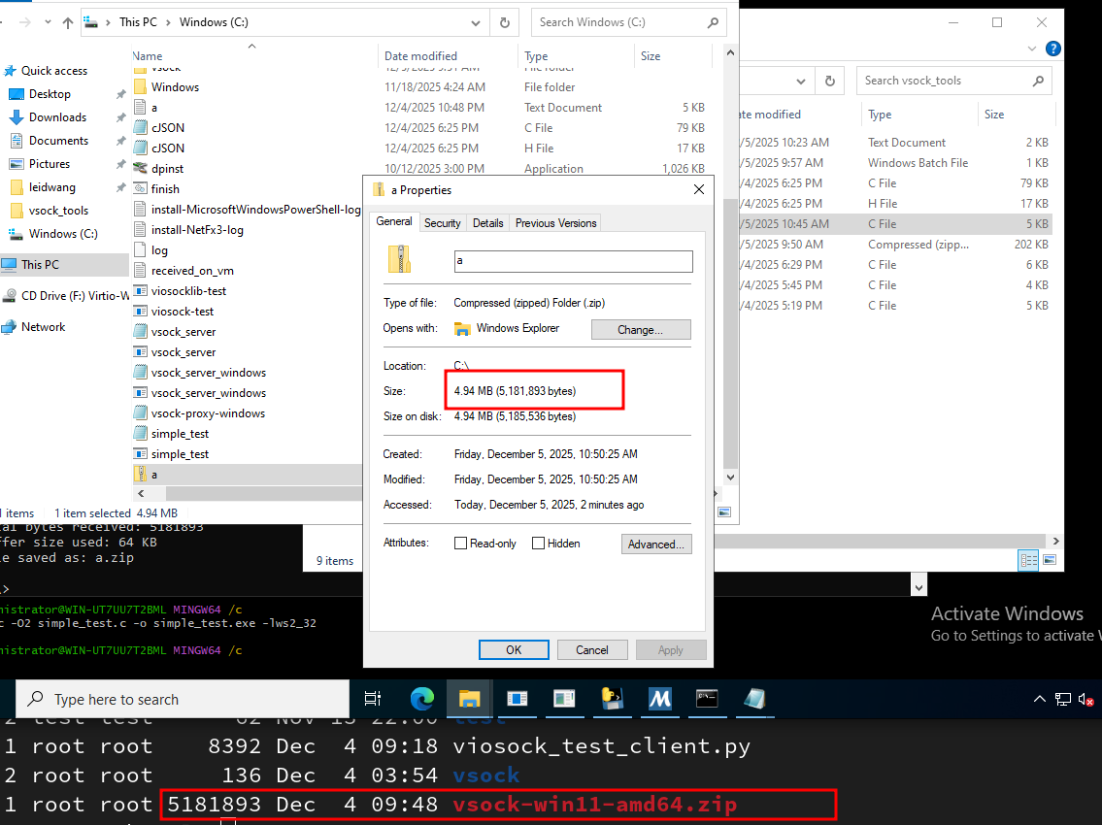Viewport: 1102px width, 825px height.
Task: Open vsock_tools folder in navigation pane
Action: pos(58,211)
